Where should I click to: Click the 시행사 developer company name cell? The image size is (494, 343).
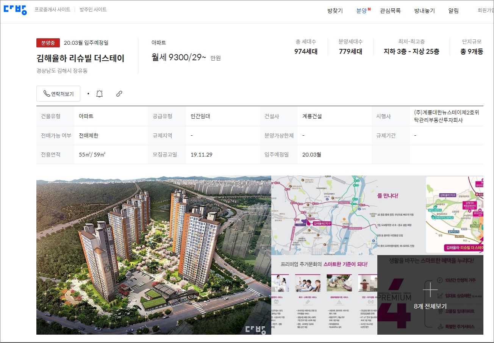[x=447, y=116]
